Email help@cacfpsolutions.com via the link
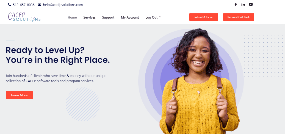Viewport: 285px width, 134px height. pos(63,5)
